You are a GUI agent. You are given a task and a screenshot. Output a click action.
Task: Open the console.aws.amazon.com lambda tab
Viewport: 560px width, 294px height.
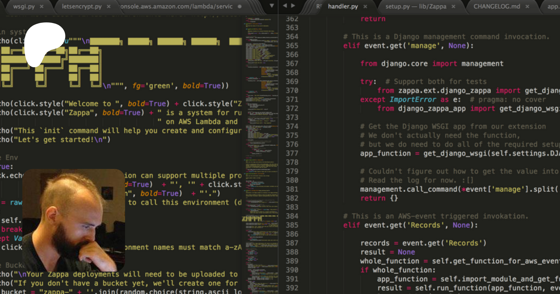[176, 7]
